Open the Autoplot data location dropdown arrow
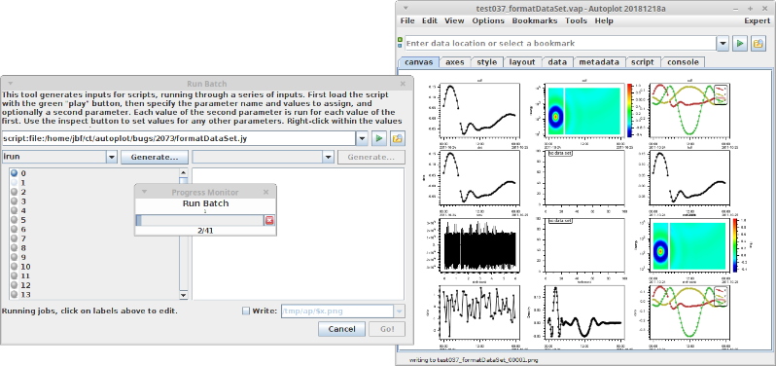The width and height of the screenshot is (776, 366). point(723,43)
